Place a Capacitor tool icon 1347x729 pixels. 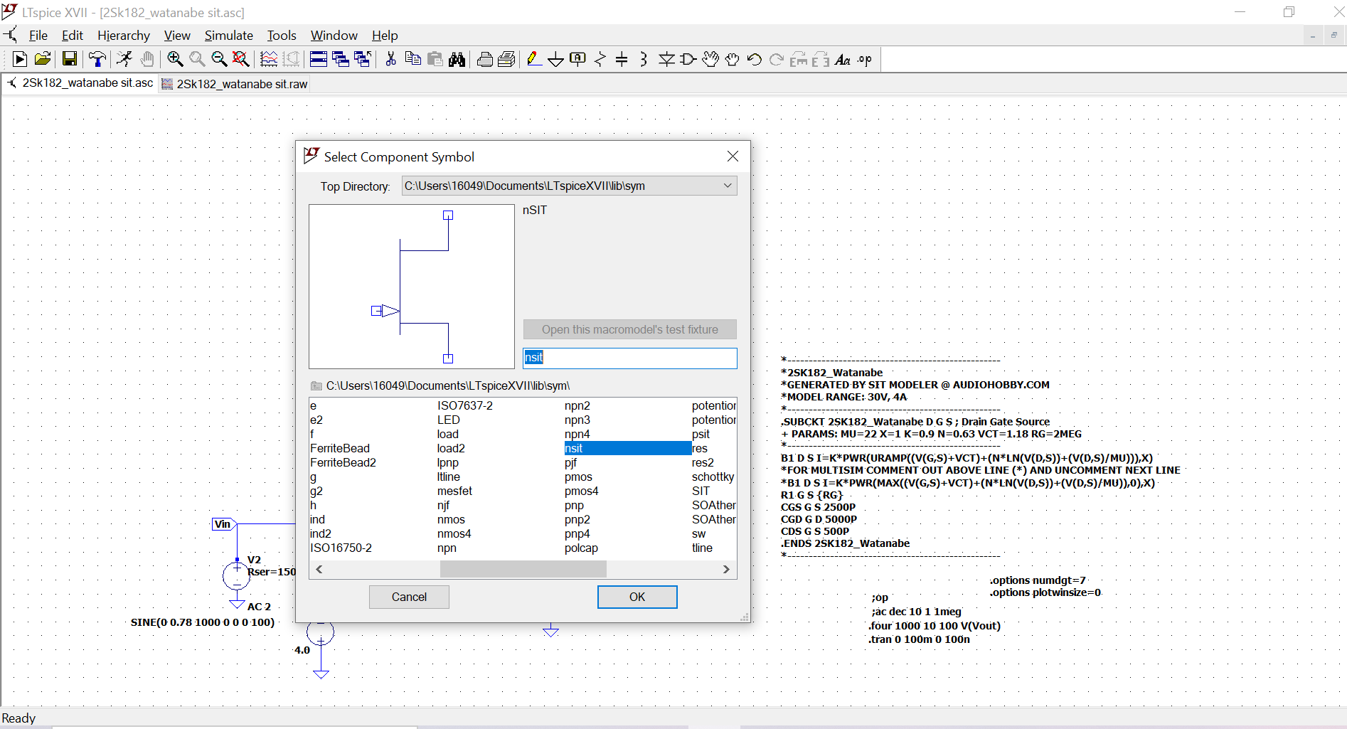(622, 60)
